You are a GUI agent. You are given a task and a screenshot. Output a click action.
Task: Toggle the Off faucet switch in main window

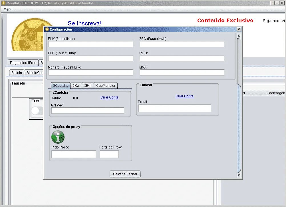coord(37,111)
